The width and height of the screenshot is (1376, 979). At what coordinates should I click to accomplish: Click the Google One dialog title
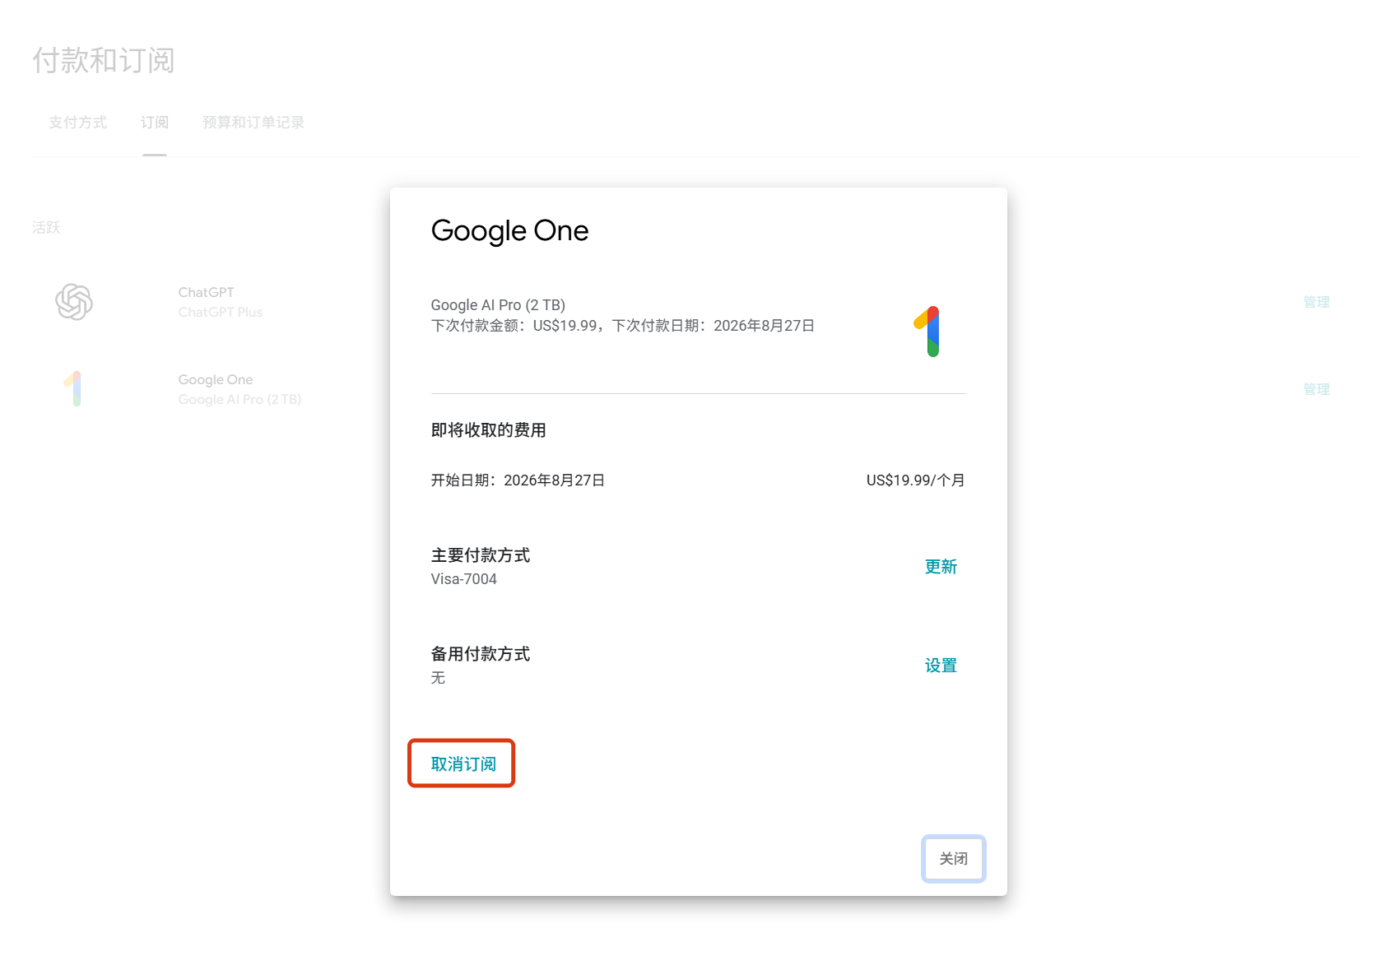point(509,231)
